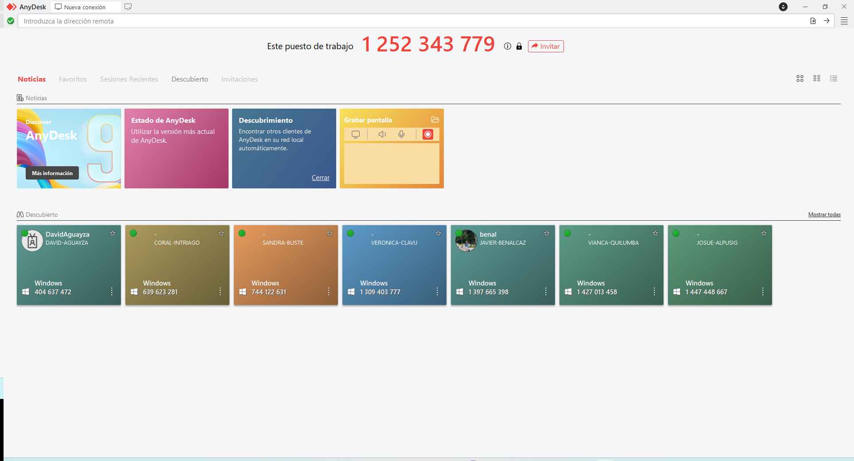Select address 1 309 403 777
Screen dimensions: 854x461
(380, 292)
